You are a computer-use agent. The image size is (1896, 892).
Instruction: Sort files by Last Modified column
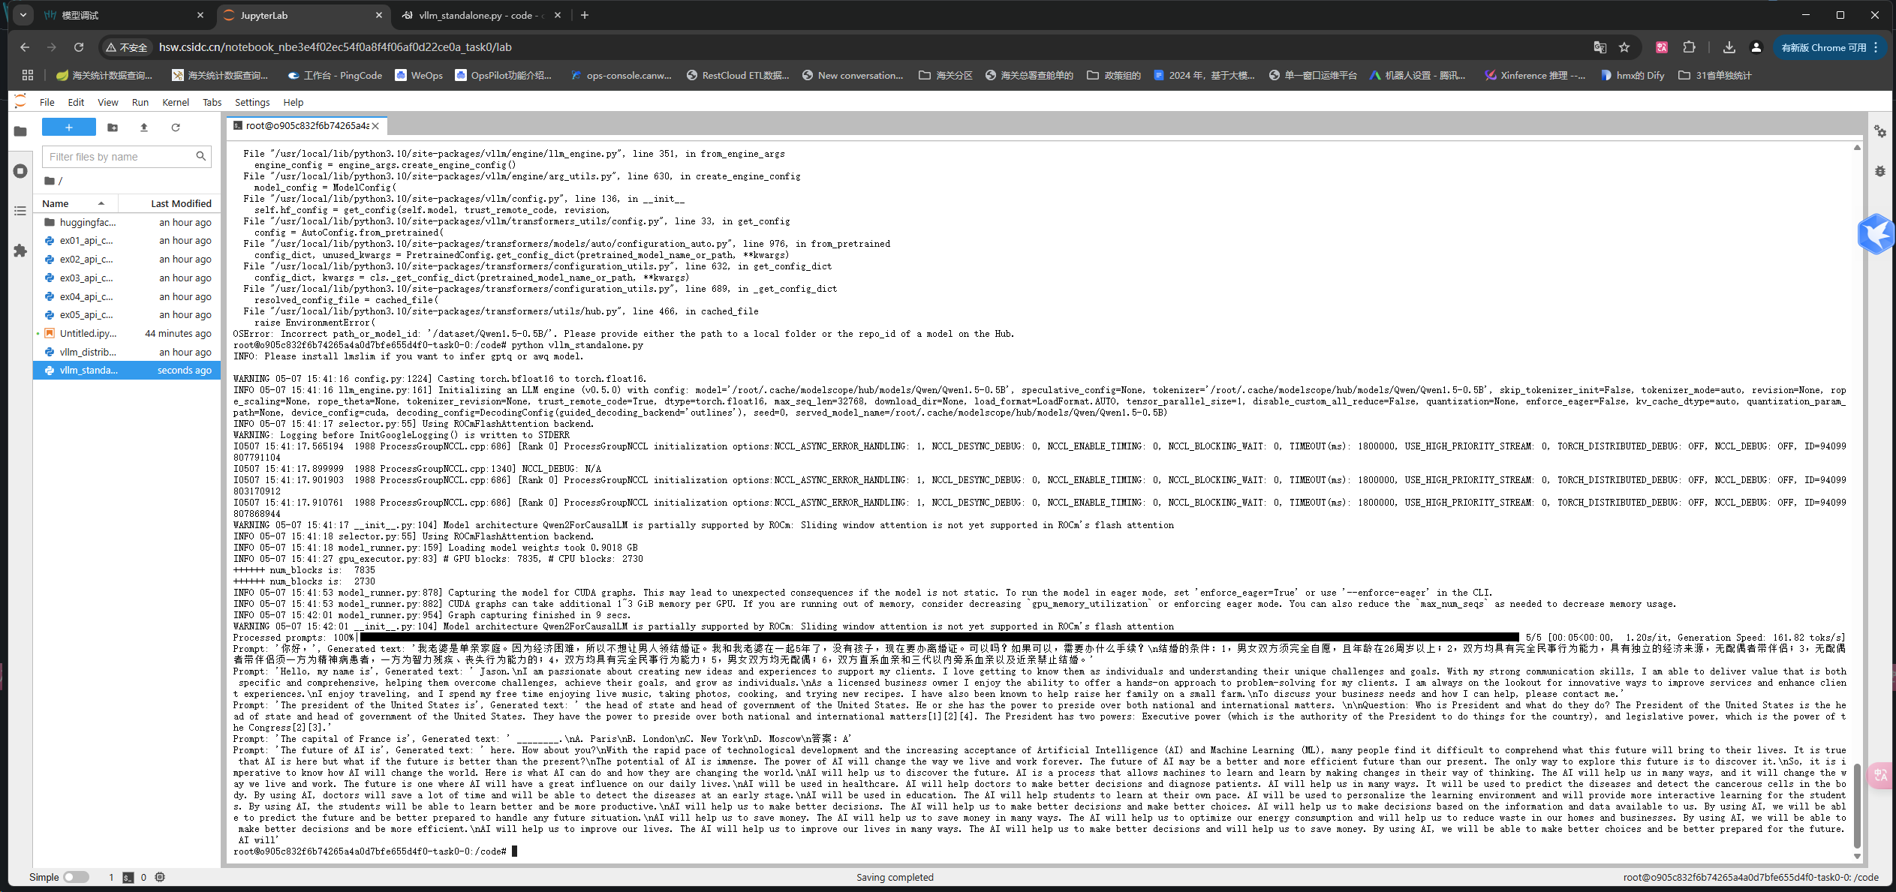(181, 203)
